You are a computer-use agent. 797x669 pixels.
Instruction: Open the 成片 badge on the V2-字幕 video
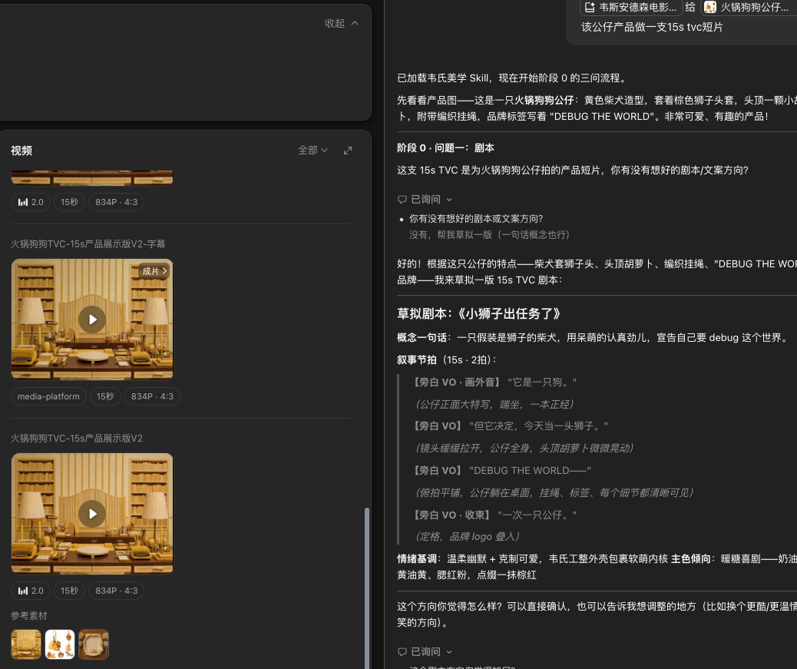tap(154, 271)
